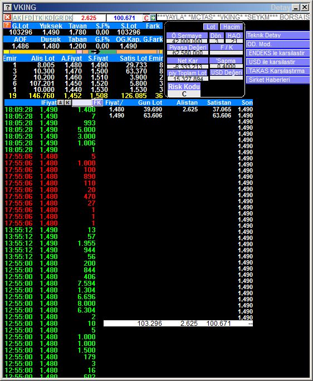Screen dimensions: 313x381
Task: Toggle the small A button near IFiyat
Action: (61, 102)
